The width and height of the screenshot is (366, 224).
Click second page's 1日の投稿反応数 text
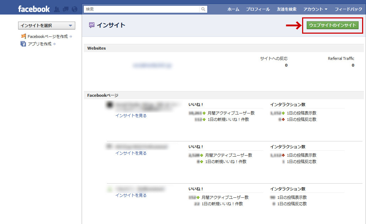pyautogui.click(x=302, y=162)
